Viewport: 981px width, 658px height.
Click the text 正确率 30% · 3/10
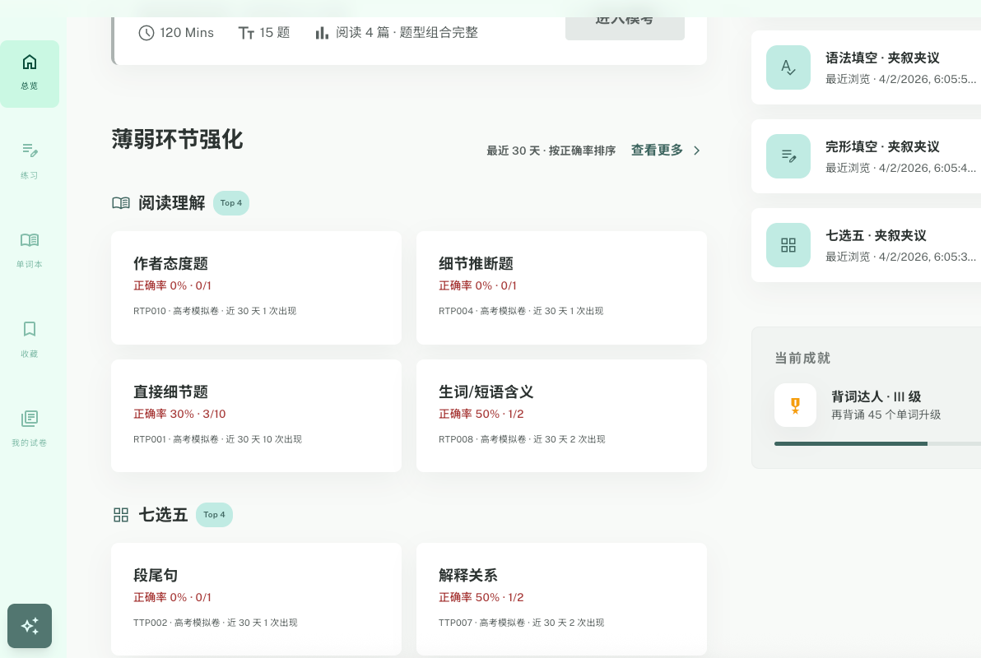pyautogui.click(x=179, y=414)
